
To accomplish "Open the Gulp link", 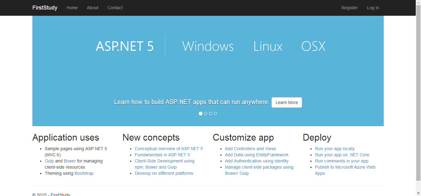I will [49, 161].
